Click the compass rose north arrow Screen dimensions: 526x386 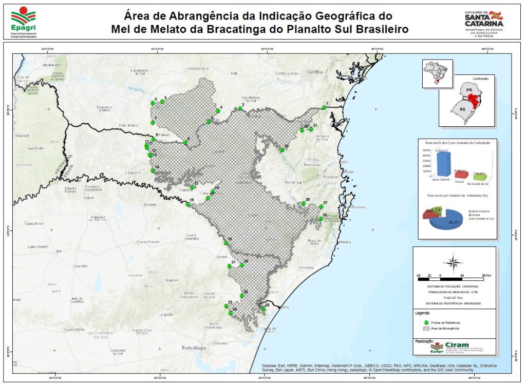click(454, 263)
